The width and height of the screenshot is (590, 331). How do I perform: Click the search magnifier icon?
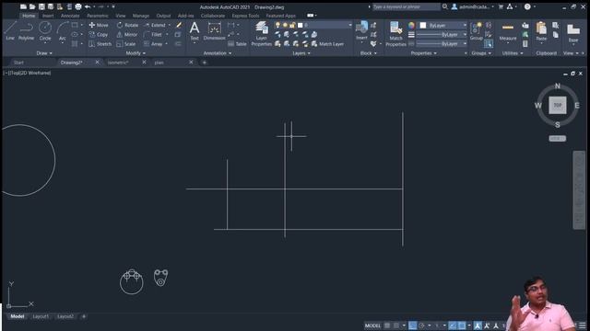[x=445, y=6]
